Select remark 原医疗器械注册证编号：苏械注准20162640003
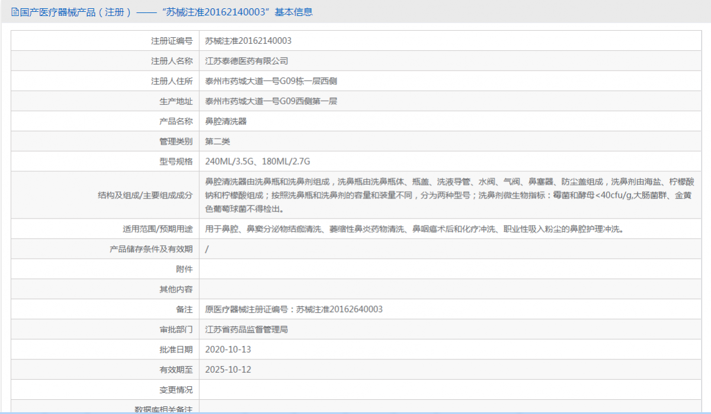Image resolution: width=711 pixels, height=414 pixels. [294, 309]
